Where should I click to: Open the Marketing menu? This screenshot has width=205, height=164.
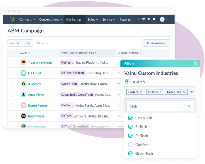coord(74,20)
